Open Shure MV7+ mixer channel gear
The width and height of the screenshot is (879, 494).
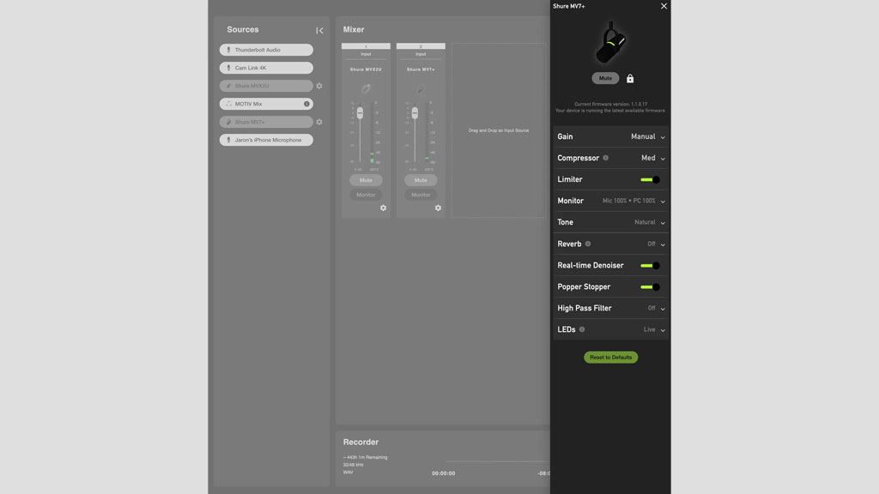tap(439, 208)
